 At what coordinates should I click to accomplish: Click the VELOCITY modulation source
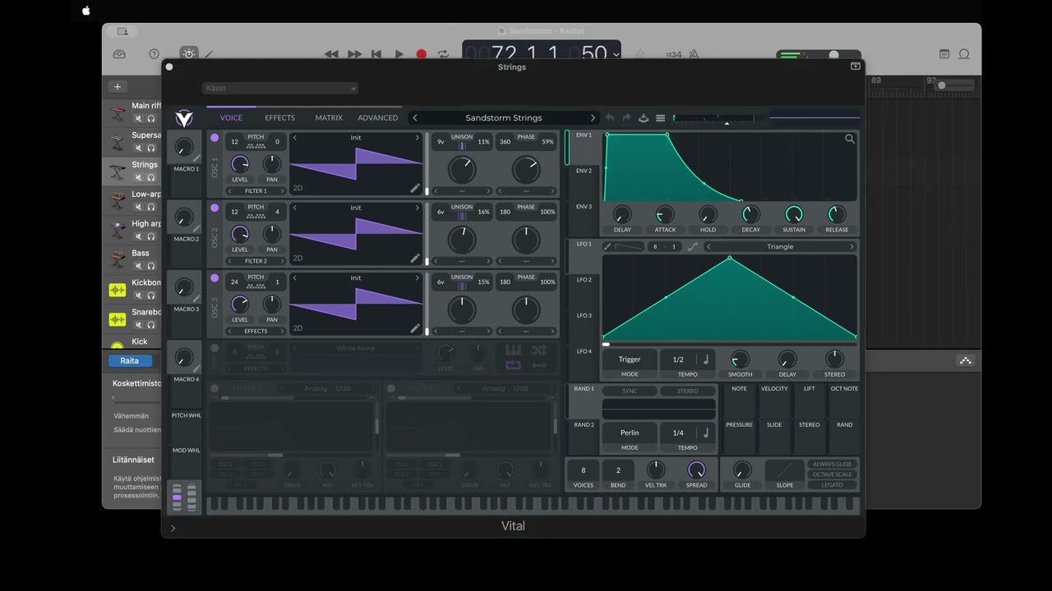tap(774, 389)
